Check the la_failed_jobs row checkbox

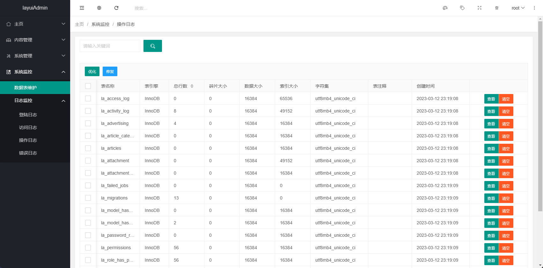[88, 185]
